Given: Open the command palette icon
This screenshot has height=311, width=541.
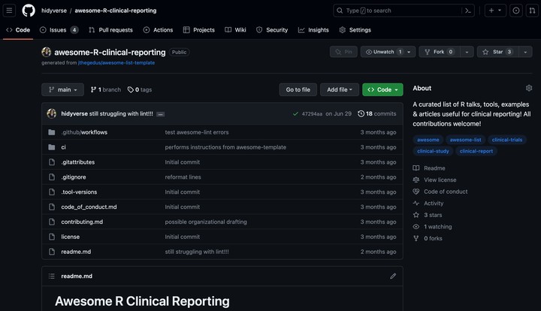Looking at the screenshot, I should (468, 11).
